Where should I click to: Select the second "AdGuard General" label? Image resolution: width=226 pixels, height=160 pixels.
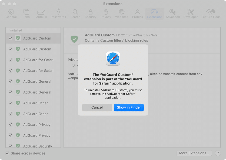(37, 92)
